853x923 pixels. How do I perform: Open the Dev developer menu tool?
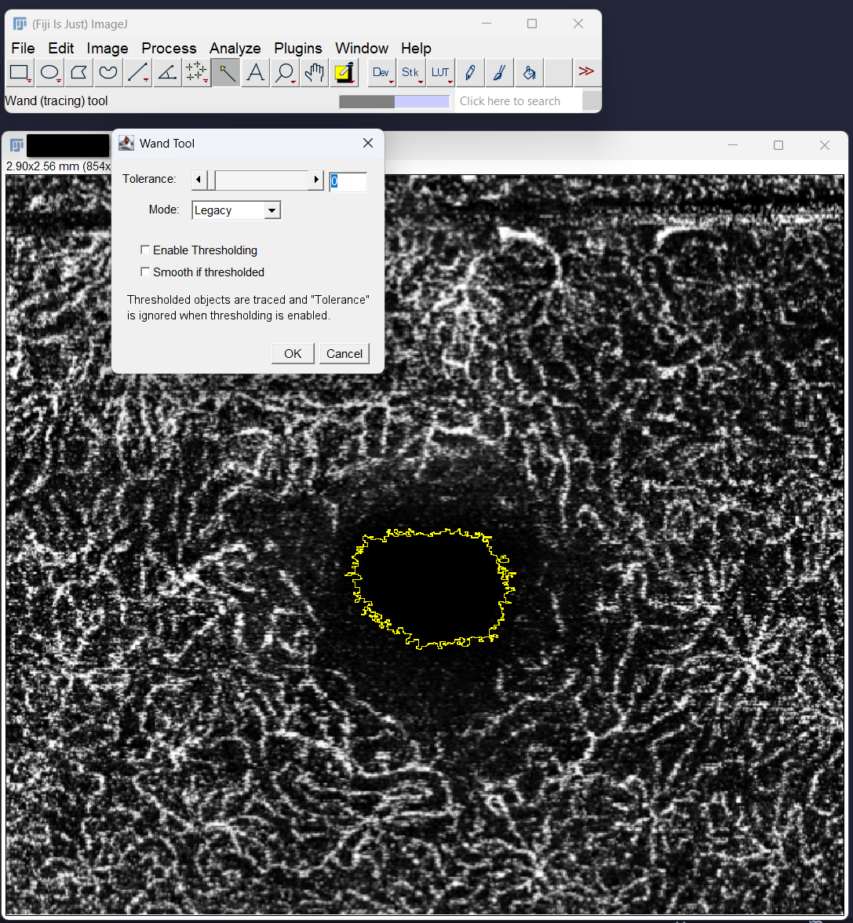tap(381, 72)
